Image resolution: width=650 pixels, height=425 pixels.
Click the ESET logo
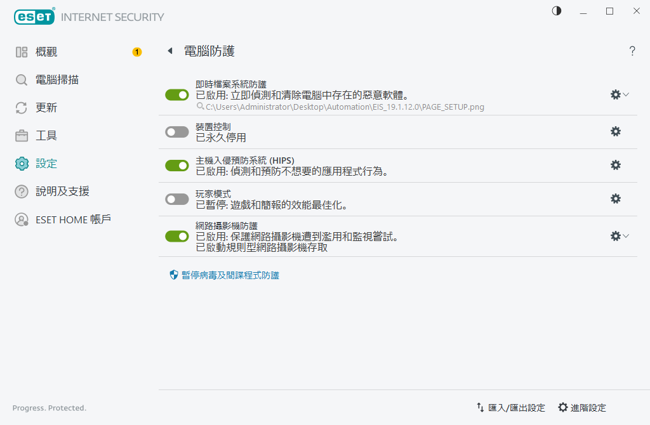34,16
